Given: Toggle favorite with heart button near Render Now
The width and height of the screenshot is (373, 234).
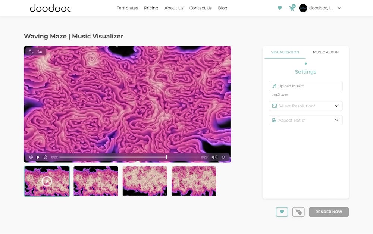Looking at the screenshot, I should coord(282,212).
